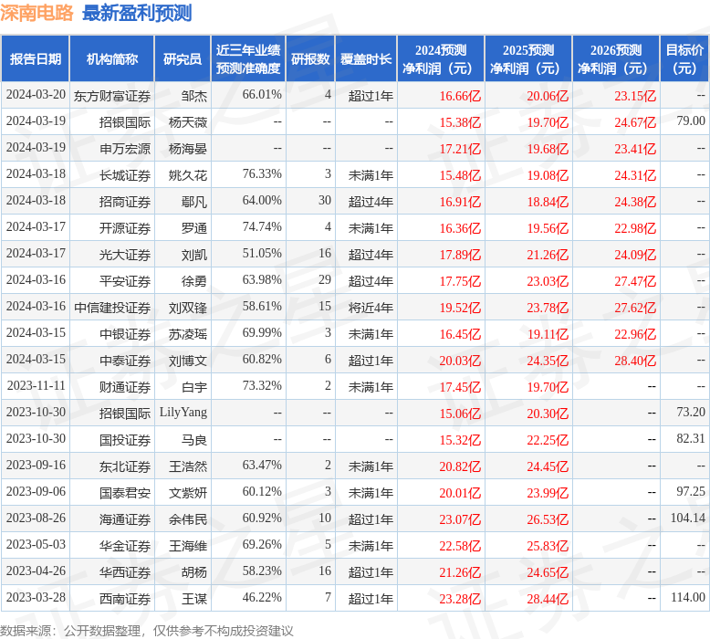Click the 46.22% accuracy value
This screenshot has width=710, height=639.
(x=262, y=597)
